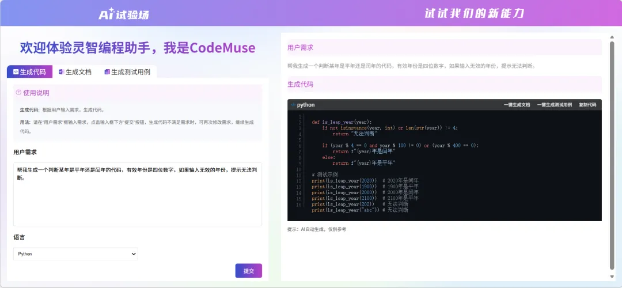Click the 使用说明 question mark icon
Screen dimensions: 622x288
click(18, 92)
